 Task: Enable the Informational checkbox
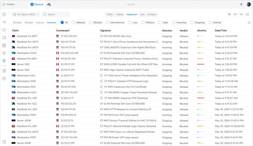pos(108,22)
